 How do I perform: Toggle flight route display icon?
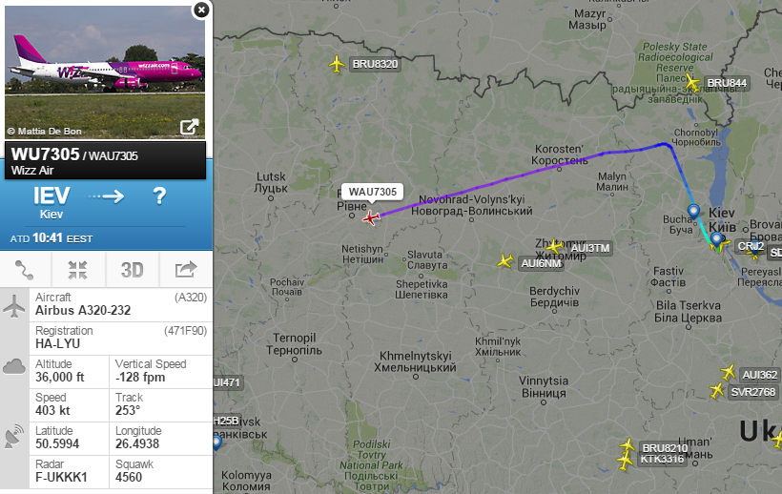[x=25, y=270]
